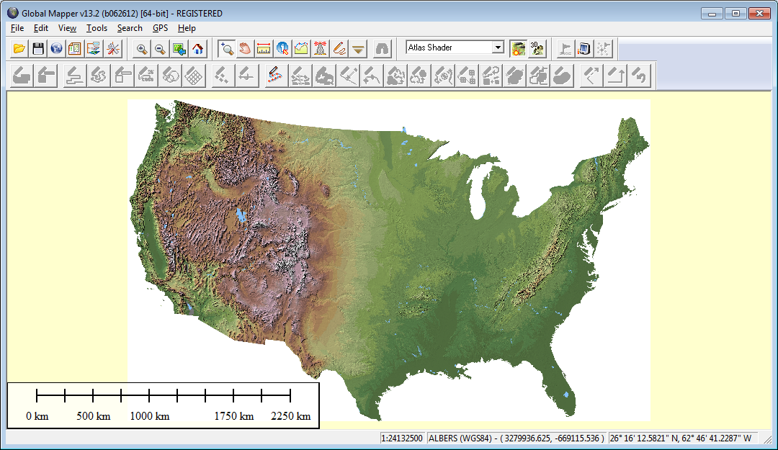Click the Full View house icon
Screen dimensions: 778x450
click(x=198, y=49)
